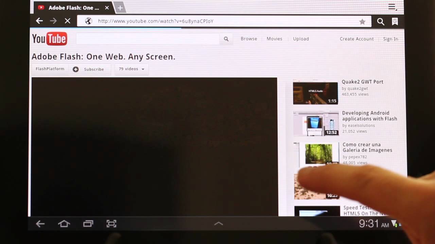Image resolution: width=435 pixels, height=244 pixels.
Task: Open a new tab with plus button
Action: point(120,8)
